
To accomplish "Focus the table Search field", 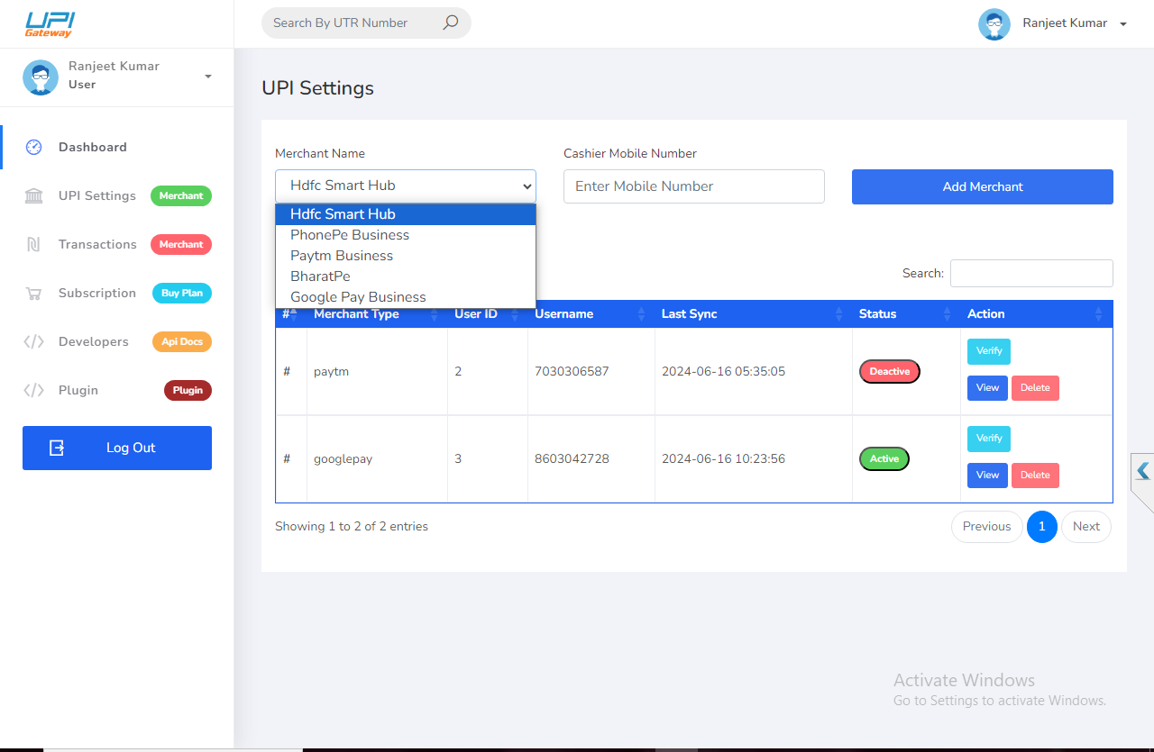I will point(1031,273).
